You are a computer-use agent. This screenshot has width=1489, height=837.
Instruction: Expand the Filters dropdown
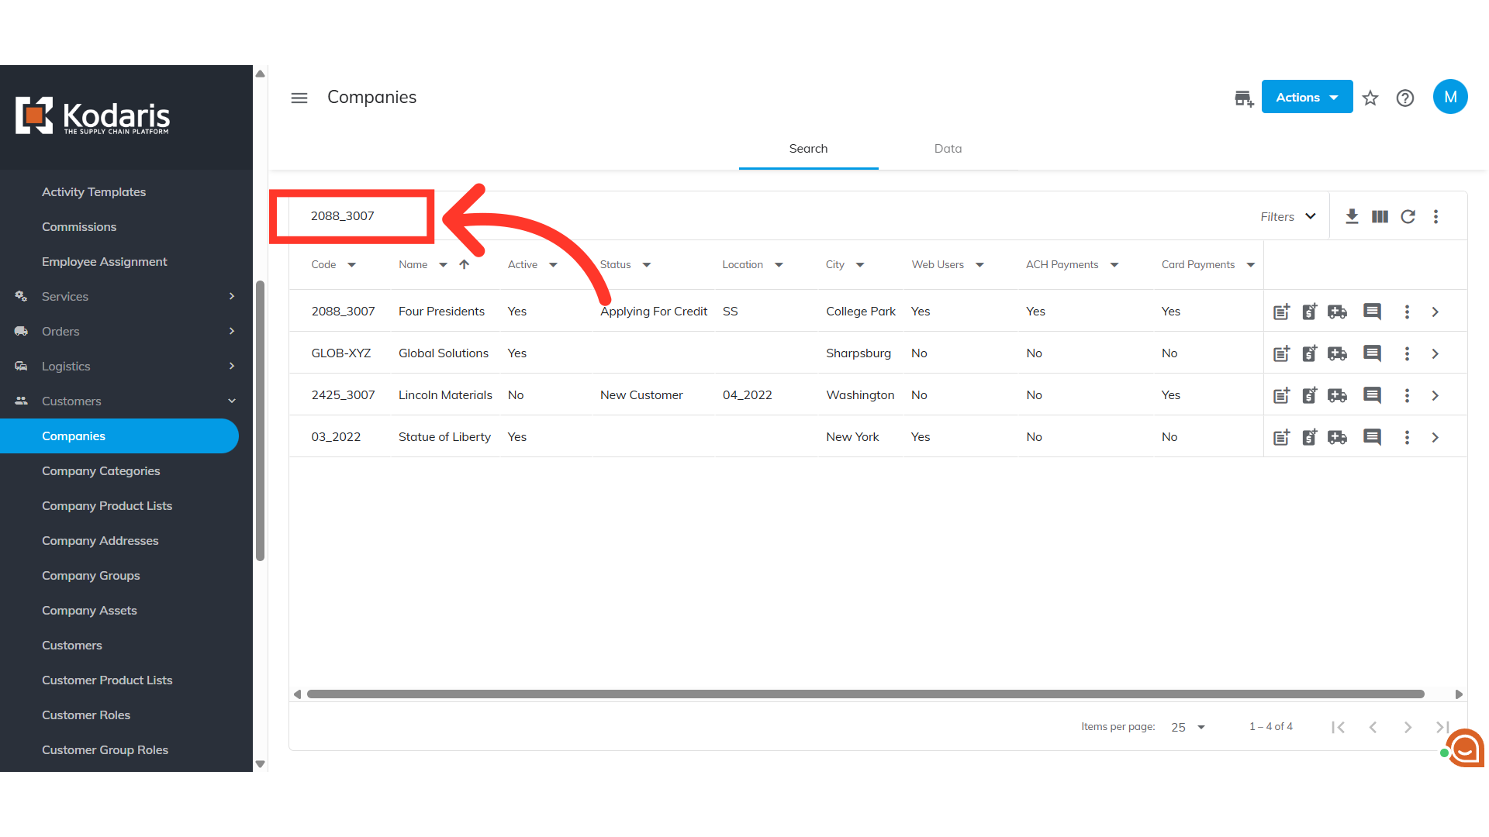(1288, 216)
